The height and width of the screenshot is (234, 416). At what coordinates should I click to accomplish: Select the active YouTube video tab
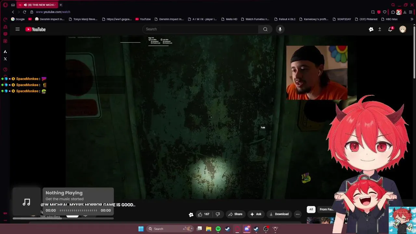(37, 5)
